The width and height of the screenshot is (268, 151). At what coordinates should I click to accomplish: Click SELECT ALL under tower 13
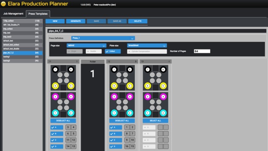[x=155, y=120]
